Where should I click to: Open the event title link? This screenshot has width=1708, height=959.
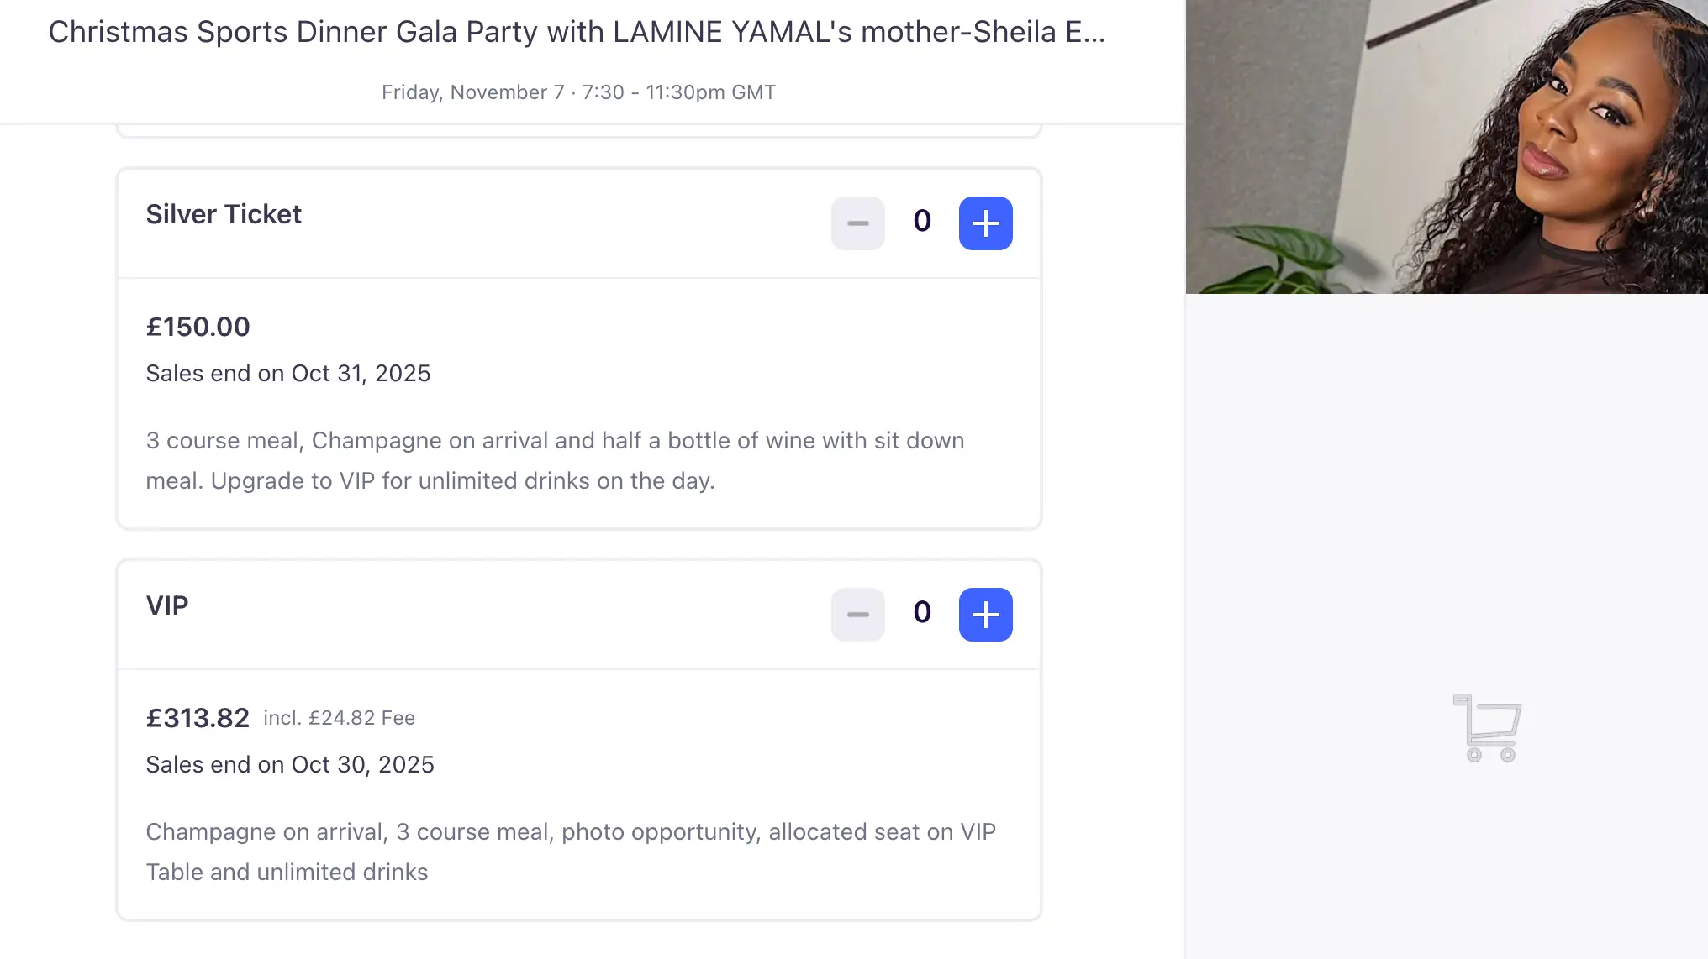coord(577,32)
